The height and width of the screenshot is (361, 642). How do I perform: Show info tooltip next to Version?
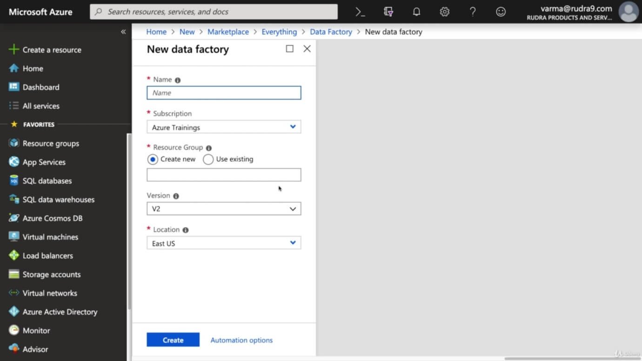(176, 196)
